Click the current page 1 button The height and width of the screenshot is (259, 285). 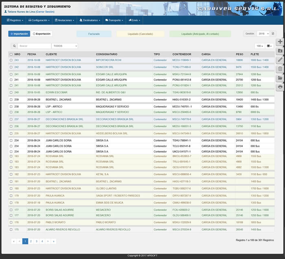(25, 241)
